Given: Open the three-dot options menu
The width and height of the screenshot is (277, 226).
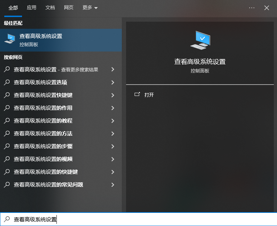Looking at the screenshot, I should pyautogui.click(x=252, y=8).
